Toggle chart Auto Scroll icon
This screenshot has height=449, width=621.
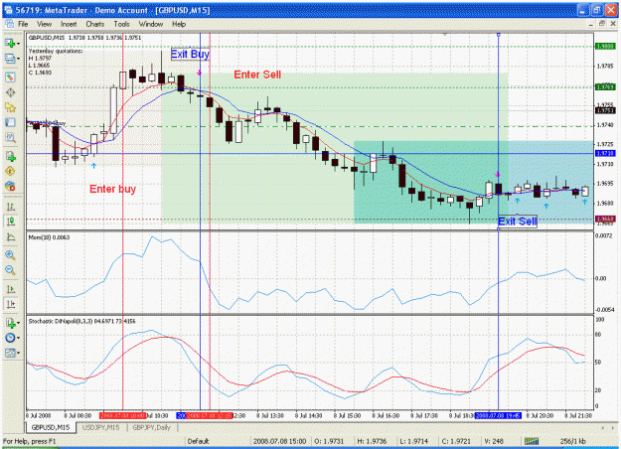point(10,289)
